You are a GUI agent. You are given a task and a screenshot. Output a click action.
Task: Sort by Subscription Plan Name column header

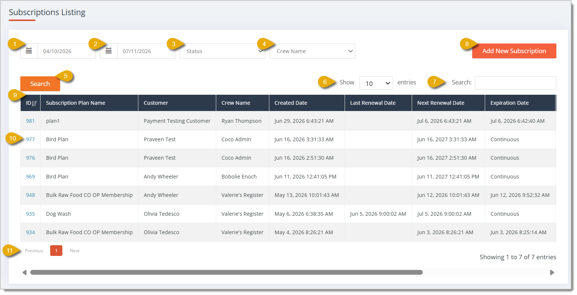[89, 103]
